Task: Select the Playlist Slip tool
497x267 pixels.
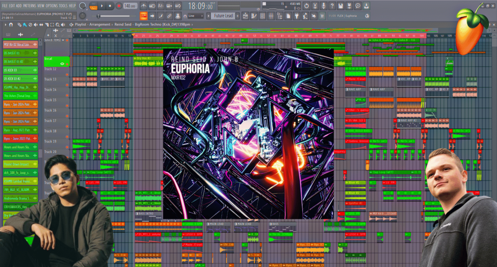Action: click(41, 25)
